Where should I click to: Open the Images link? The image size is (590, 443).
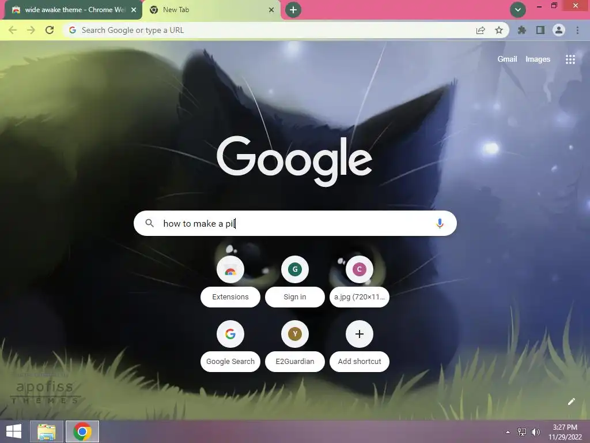(538, 59)
